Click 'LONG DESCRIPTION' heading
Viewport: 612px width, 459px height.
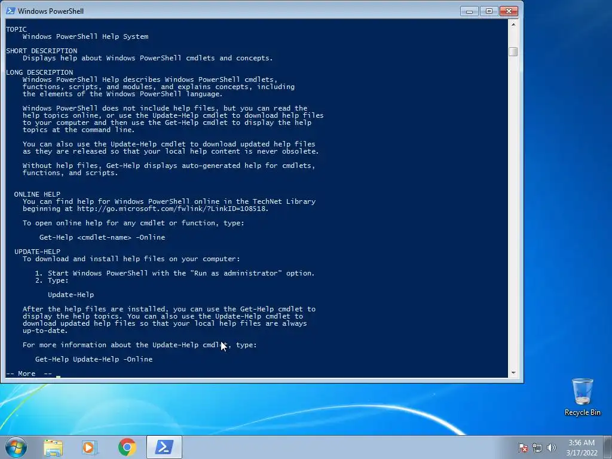[39, 72]
